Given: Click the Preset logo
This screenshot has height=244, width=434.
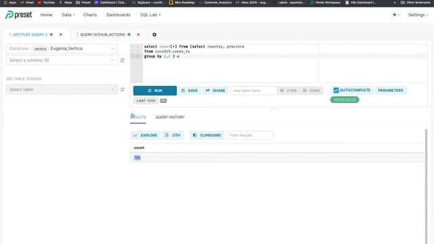Looking at the screenshot, I should [18, 15].
